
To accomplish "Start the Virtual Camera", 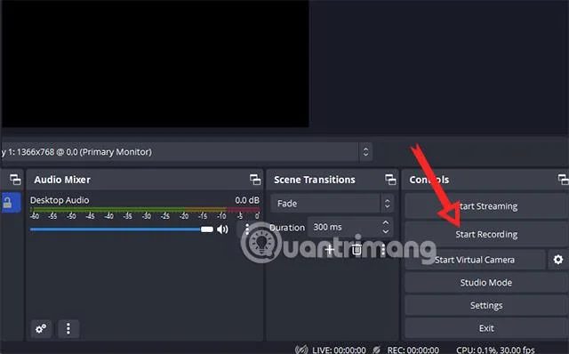I will [475, 260].
